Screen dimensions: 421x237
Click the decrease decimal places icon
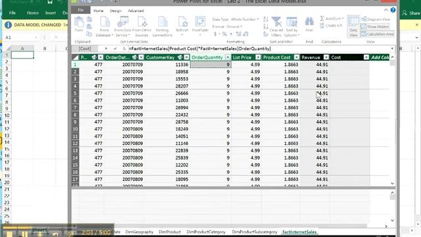tap(245, 34)
